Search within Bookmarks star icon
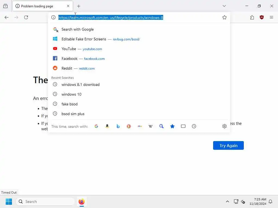This screenshot has height=208, width=278. 172,126
